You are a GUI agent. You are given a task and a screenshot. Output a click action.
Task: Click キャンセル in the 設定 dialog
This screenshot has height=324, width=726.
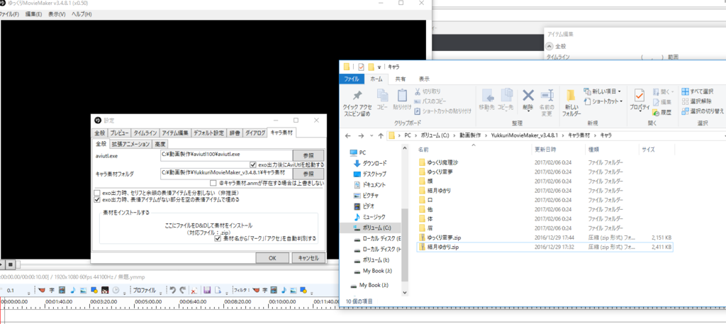point(308,258)
